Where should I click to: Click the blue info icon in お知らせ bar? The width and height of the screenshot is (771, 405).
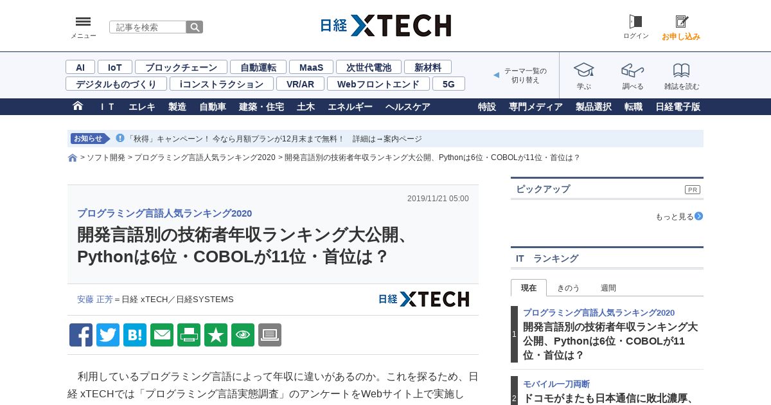(x=120, y=138)
